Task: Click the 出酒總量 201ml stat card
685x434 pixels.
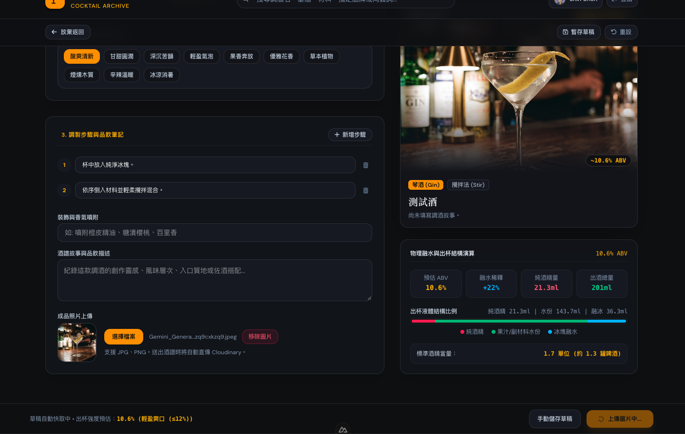Action: click(602, 283)
